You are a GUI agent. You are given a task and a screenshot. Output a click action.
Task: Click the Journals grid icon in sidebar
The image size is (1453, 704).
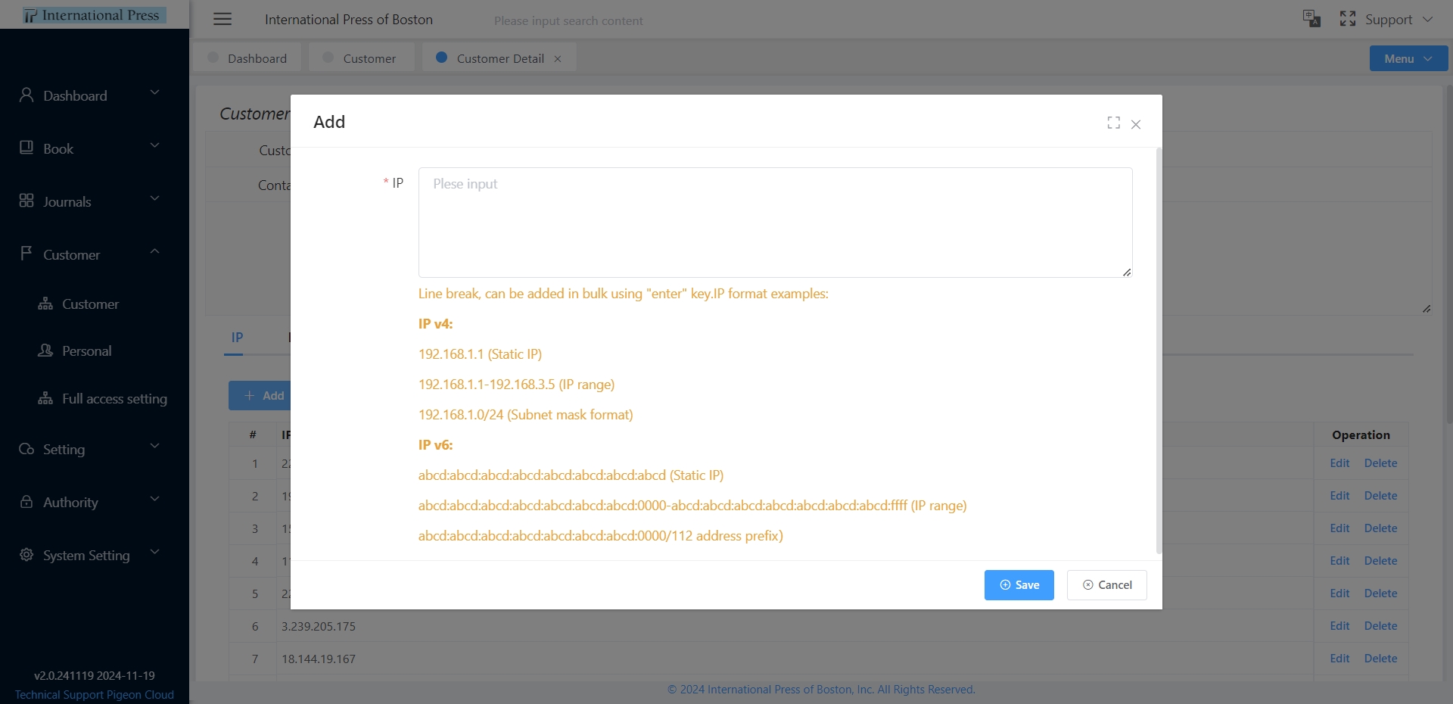point(26,201)
